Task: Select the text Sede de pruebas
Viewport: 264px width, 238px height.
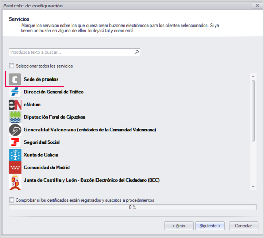Action: point(41,79)
